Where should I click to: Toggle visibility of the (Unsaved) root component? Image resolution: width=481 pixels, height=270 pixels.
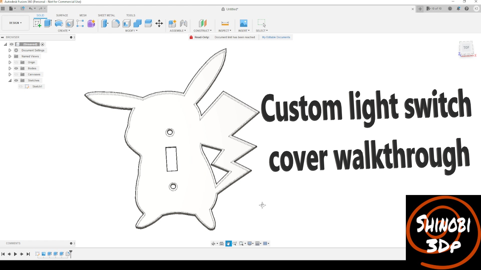(12, 44)
